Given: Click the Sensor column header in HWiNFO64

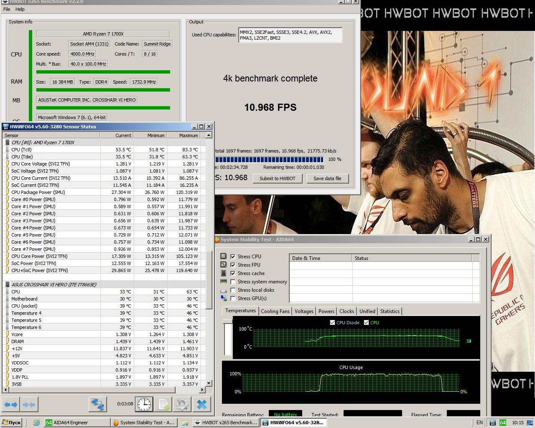Looking at the screenshot, I should (51, 135).
